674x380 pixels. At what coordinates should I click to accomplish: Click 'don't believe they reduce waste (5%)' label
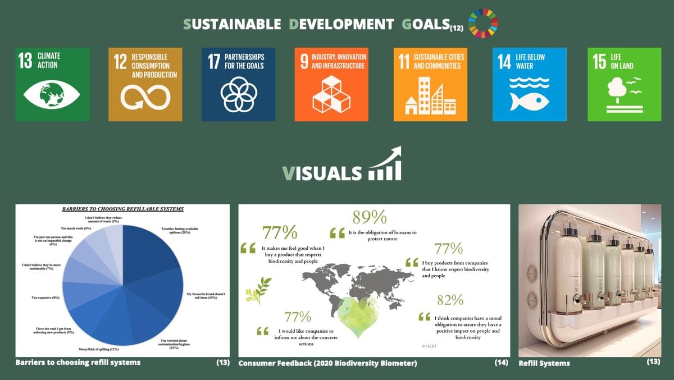pyautogui.click(x=102, y=219)
